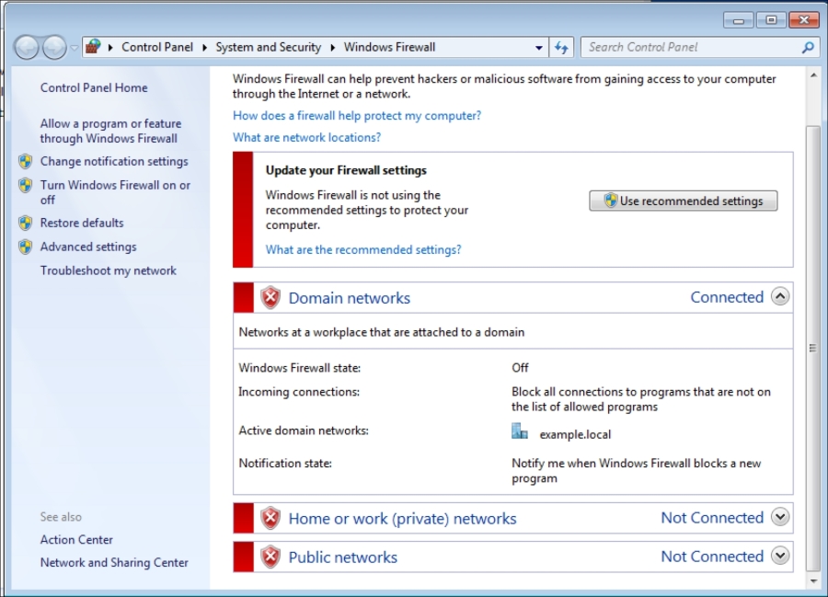Click the Control Panel icon in address bar
The height and width of the screenshot is (597, 828).
pos(94,47)
